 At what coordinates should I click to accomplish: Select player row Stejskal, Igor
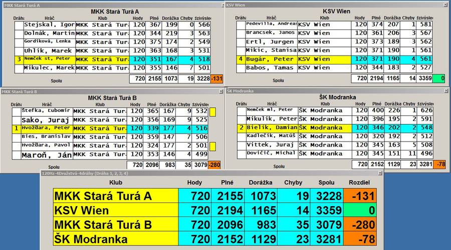pyautogui.click(x=49, y=24)
